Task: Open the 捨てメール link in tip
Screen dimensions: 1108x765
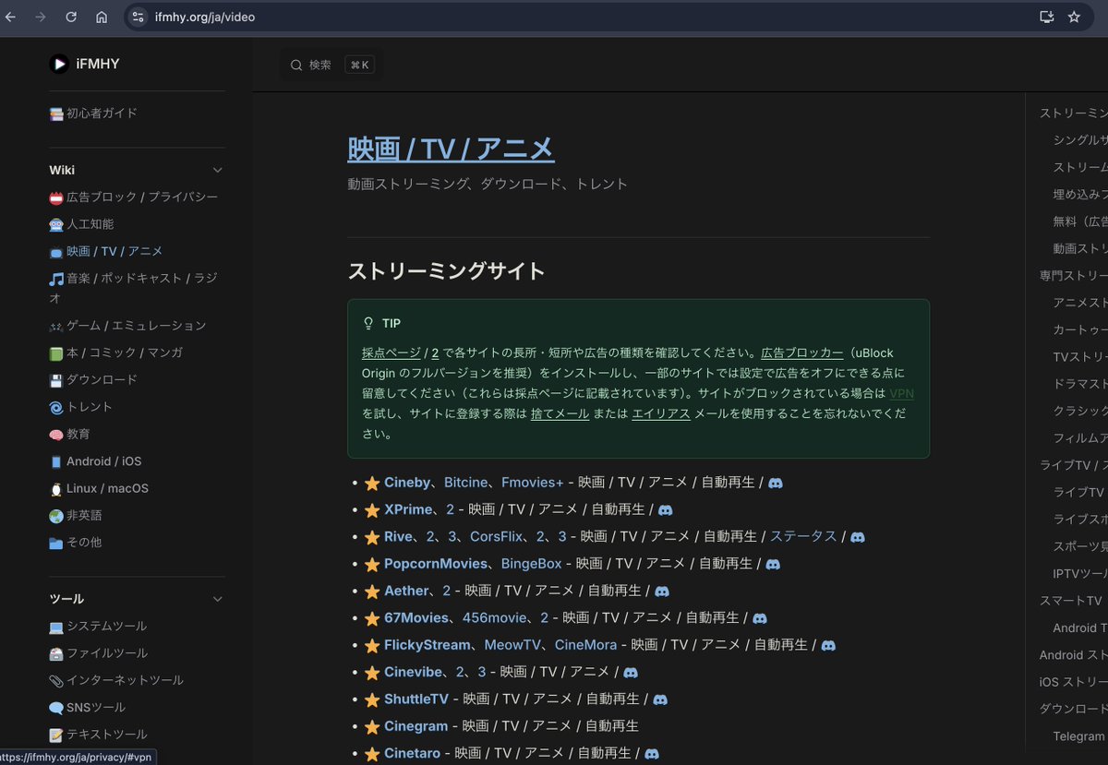Action: (x=560, y=413)
